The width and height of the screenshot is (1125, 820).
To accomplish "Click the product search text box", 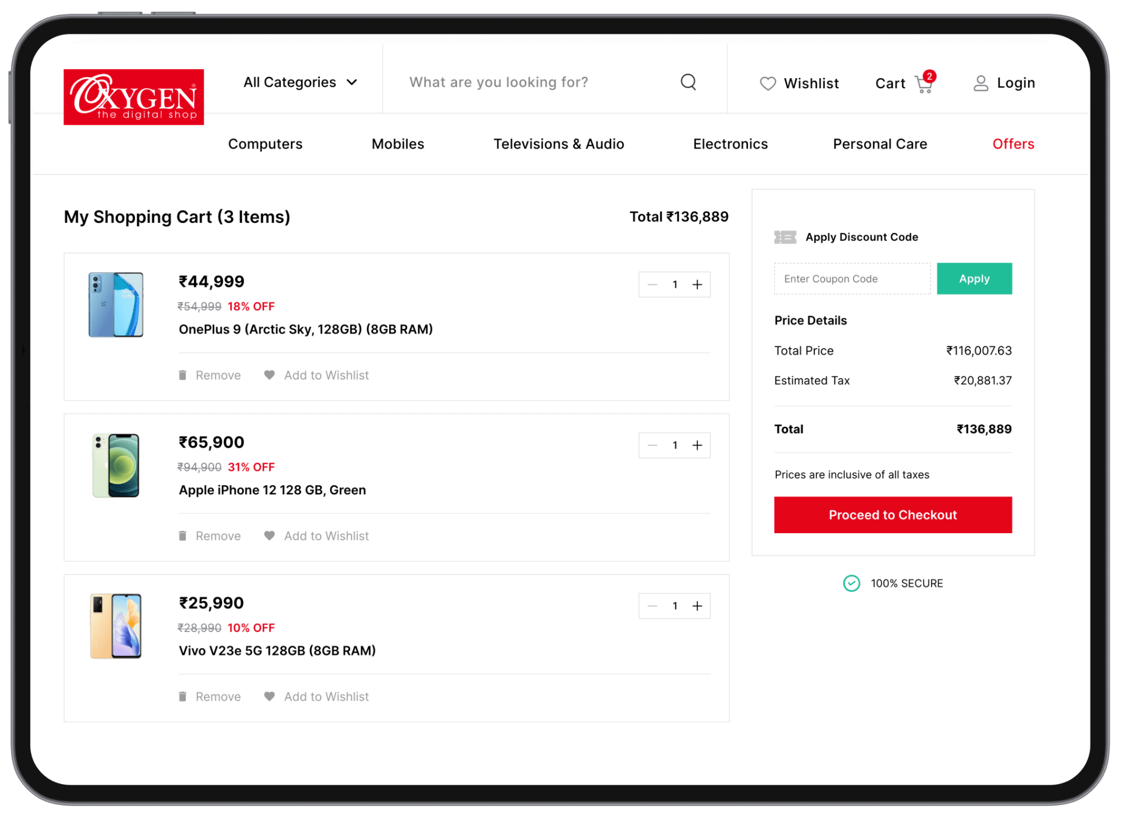I will click(x=529, y=82).
